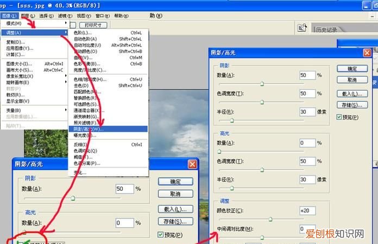This screenshot has width=378, height=244.
Task: Choose 裁切(R)... in the Image menu
Action: pyautogui.click(x=34, y=95)
